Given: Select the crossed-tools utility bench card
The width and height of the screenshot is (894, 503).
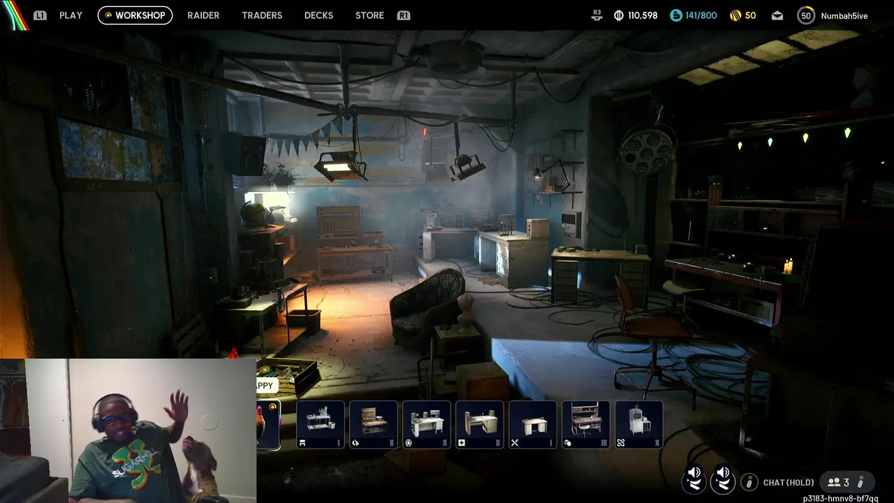Looking at the screenshot, I should pyautogui.click(x=533, y=425).
